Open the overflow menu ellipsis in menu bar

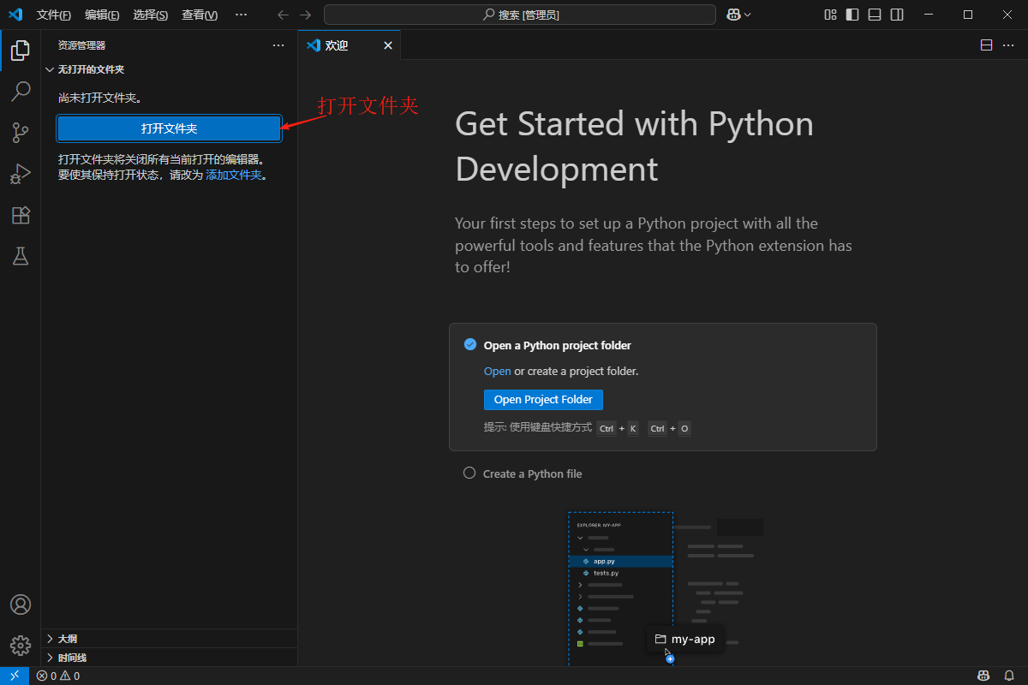pos(241,15)
